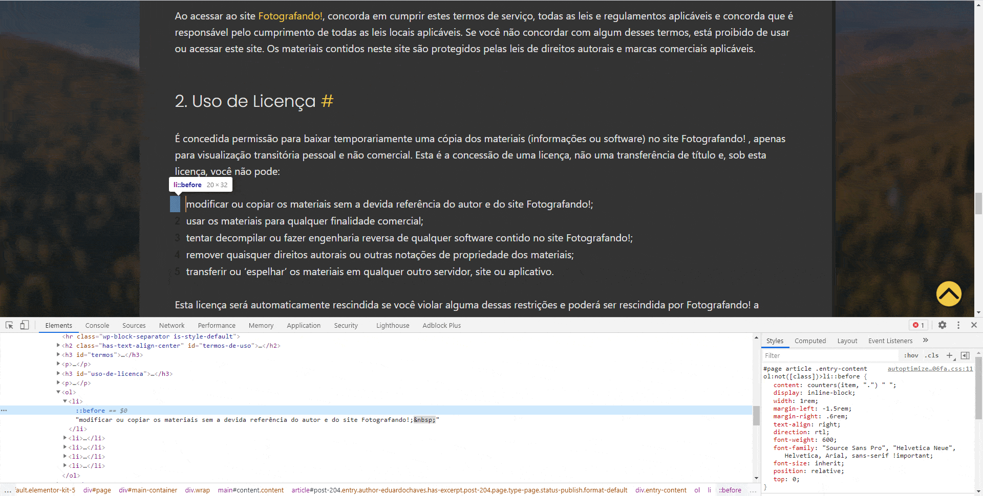This screenshot has width=983, height=496.
Task: Open DevTools settings gear
Action: (x=942, y=325)
